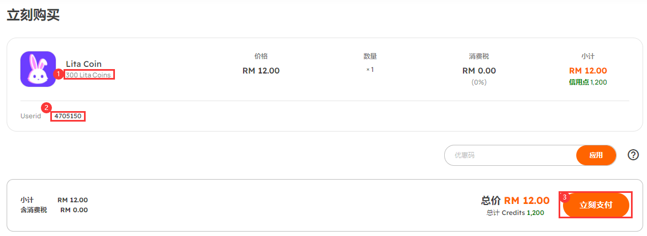Click the orange subtotal RM 12.00
The width and height of the screenshot is (647, 236).
pyautogui.click(x=588, y=71)
